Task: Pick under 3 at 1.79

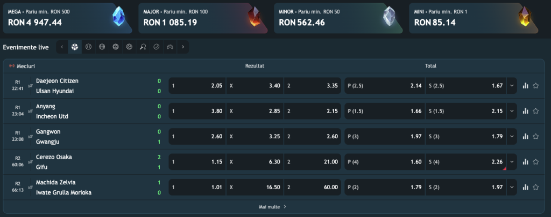Action: click(465, 137)
